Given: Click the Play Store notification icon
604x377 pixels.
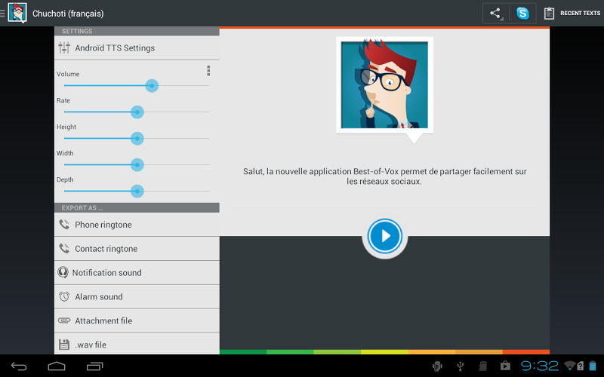Looking at the screenshot, I should click(505, 366).
